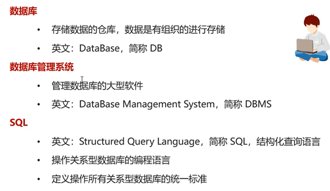Click the red 数据库 heading
This screenshot has height=191, width=330.
click(x=23, y=11)
